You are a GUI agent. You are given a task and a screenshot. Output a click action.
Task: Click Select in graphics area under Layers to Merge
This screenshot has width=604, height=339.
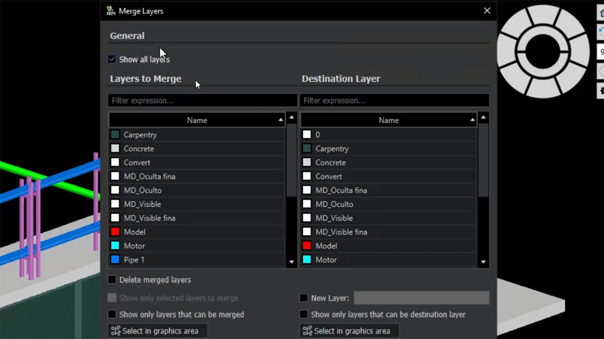tap(158, 331)
